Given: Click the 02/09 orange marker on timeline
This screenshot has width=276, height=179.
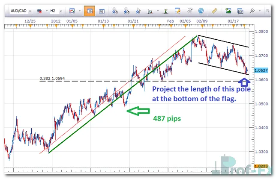Looking at the screenshot, I should (201, 26).
